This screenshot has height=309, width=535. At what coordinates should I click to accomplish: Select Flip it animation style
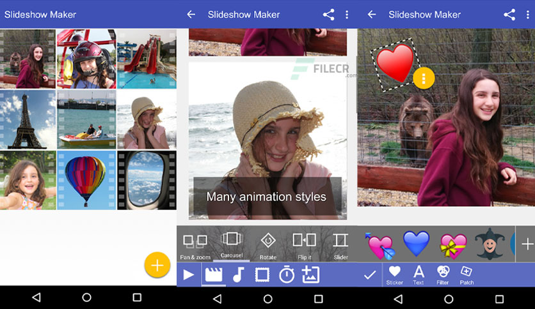tap(305, 246)
